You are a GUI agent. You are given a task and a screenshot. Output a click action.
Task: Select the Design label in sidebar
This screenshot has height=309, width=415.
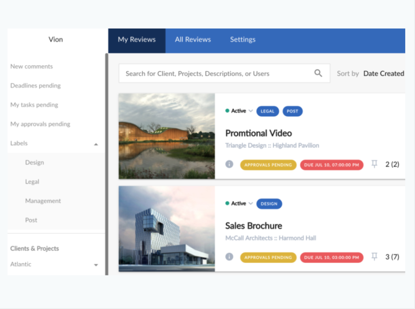(x=34, y=162)
